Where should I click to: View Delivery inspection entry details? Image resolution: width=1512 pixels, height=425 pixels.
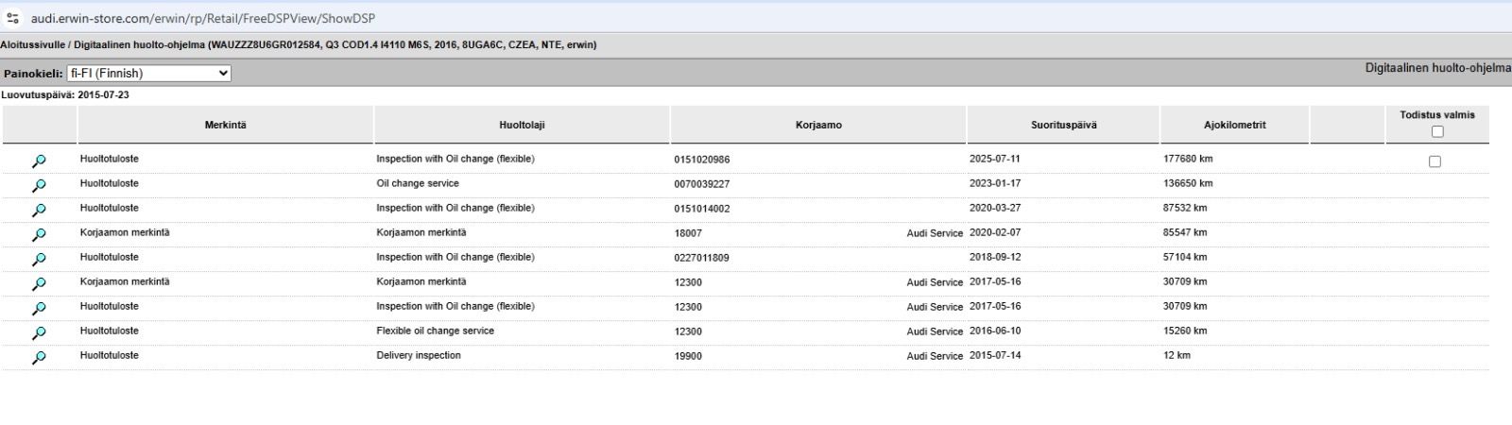click(x=39, y=358)
